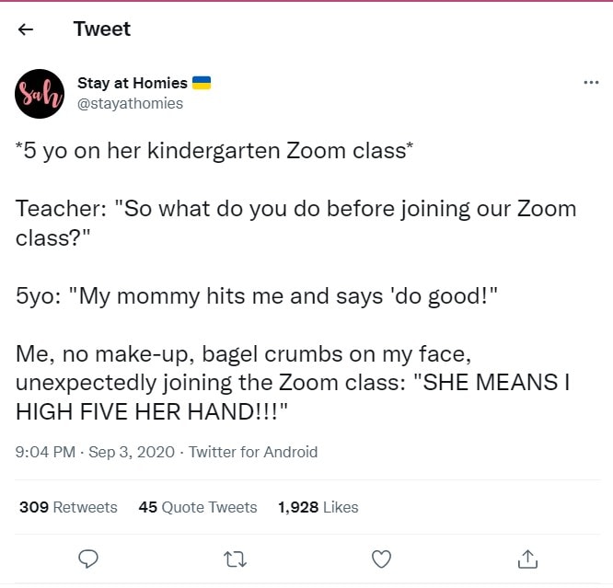Share the tweet via upload arrow icon
This screenshot has height=588, width=613.
click(x=526, y=558)
